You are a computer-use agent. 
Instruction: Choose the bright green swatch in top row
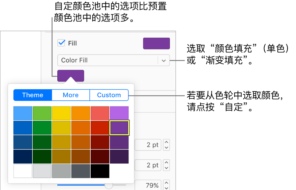point(42,113)
